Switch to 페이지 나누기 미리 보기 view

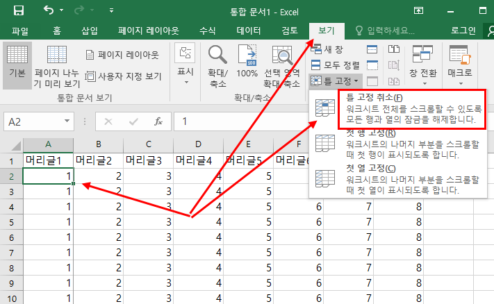(x=57, y=66)
